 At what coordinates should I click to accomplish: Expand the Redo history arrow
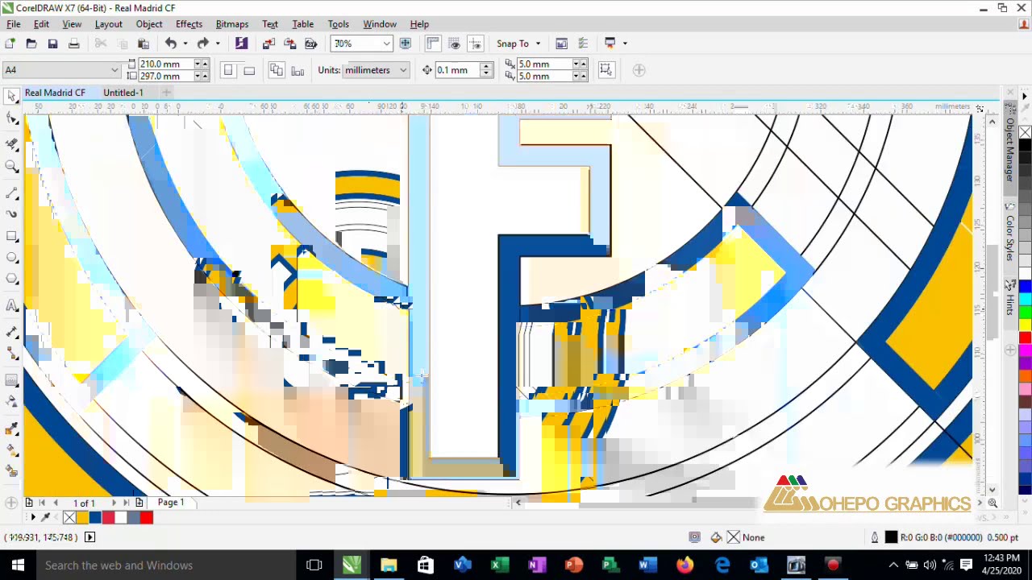pyautogui.click(x=217, y=43)
